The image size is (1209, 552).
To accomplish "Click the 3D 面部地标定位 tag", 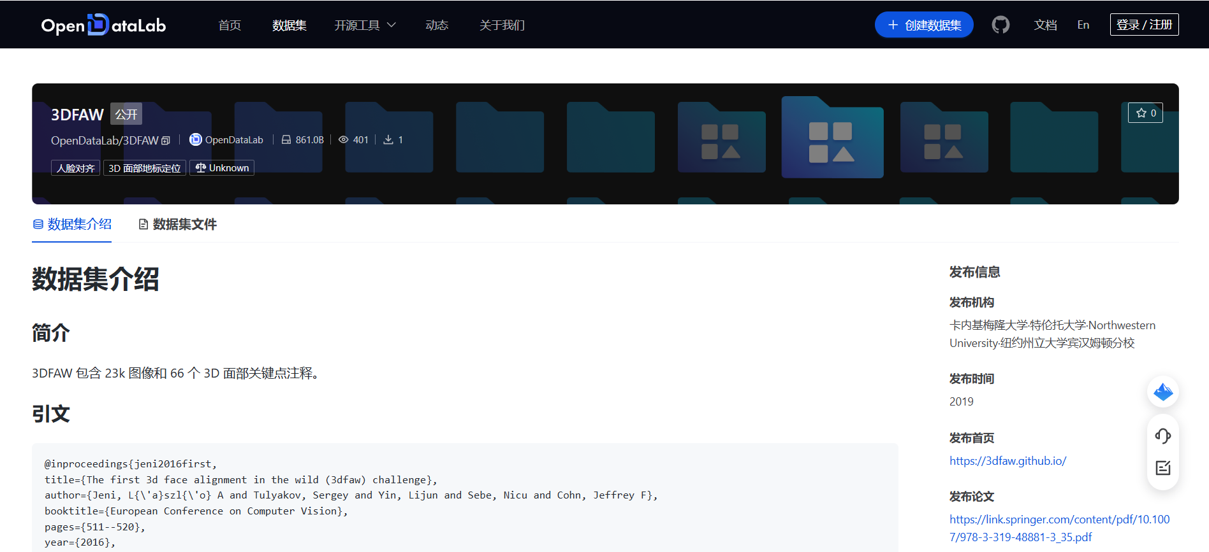I will click(x=145, y=168).
